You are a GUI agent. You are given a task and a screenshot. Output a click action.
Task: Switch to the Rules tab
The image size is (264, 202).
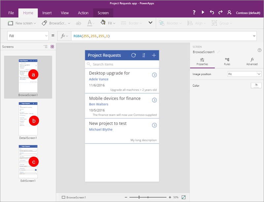pos(227,61)
